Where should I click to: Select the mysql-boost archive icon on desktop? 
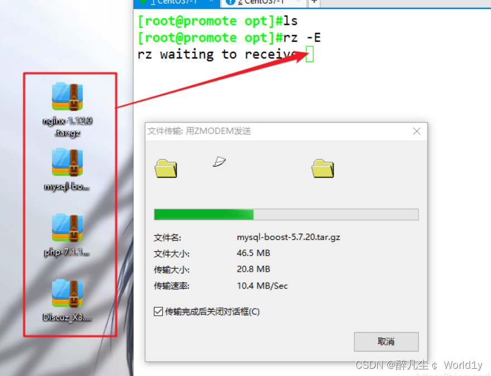coord(68,170)
